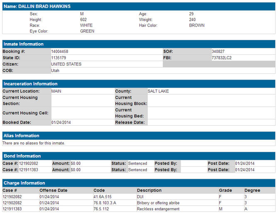
Task: Click charge code 76.8.103.3.A
Action: tap(105, 203)
